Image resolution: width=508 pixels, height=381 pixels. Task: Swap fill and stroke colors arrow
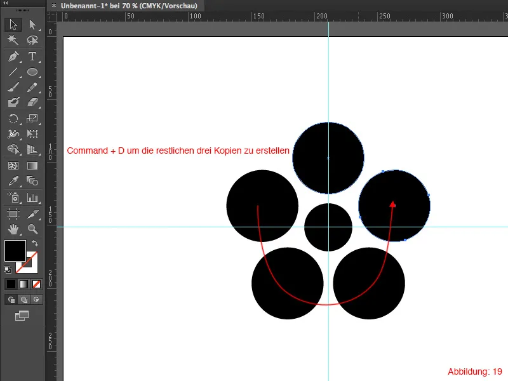(35, 243)
